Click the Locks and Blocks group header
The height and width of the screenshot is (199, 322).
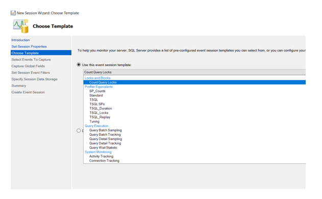(97, 78)
